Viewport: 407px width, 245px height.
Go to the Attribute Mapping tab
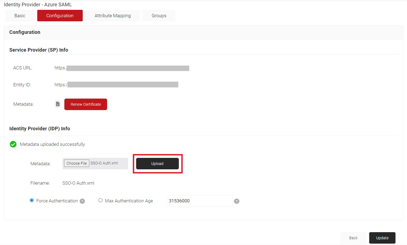click(113, 16)
